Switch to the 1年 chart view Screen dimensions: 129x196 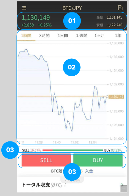point(118,36)
